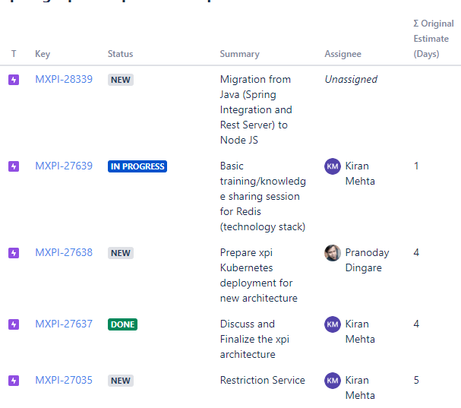Sort the table by Status column header
Screen dimensions: 461x408
click(x=120, y=54)
